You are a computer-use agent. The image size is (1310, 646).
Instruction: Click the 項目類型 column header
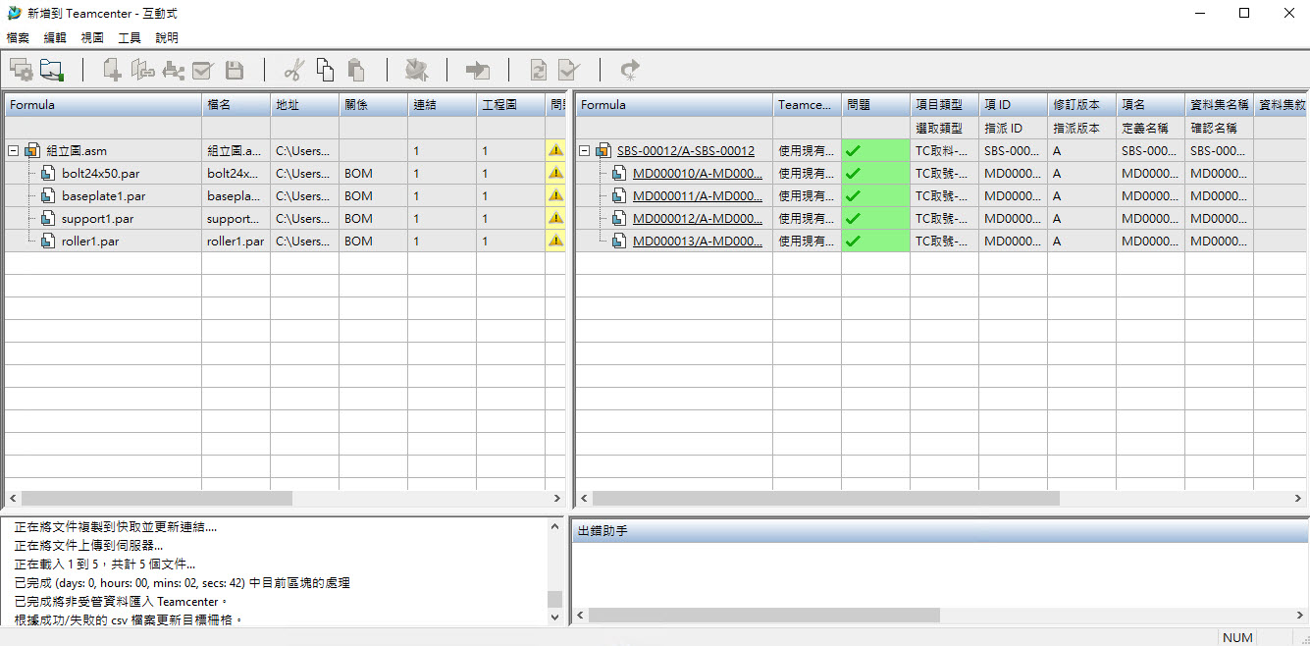point(945,105)
